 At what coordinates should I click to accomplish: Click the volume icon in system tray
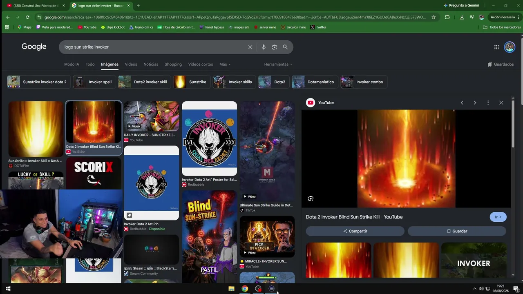point(481,289)
